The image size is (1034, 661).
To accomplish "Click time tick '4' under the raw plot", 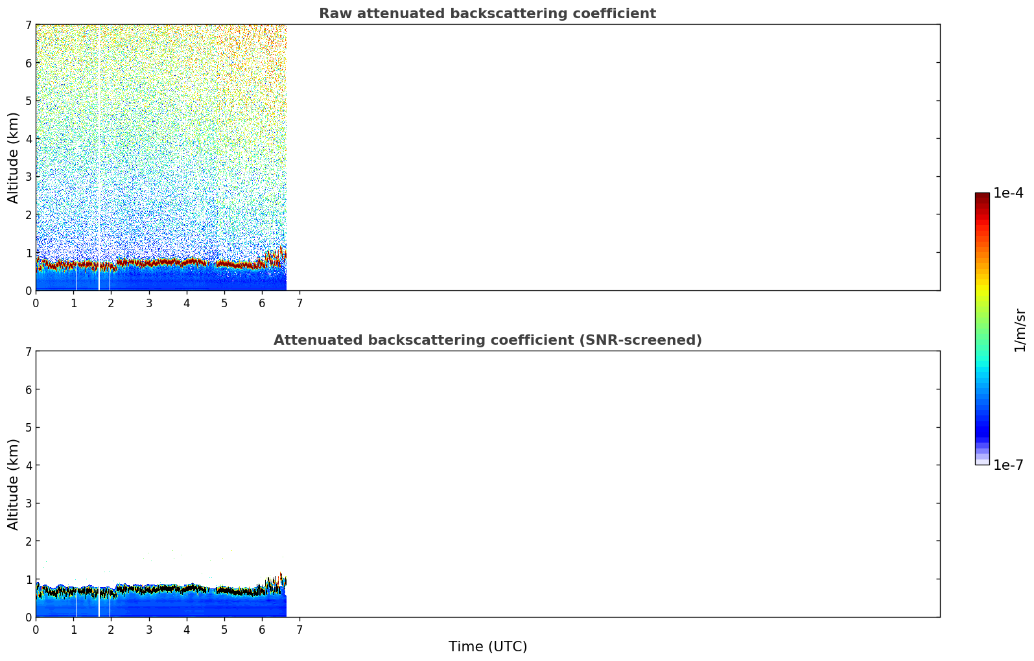I will [x=187, y=303].
